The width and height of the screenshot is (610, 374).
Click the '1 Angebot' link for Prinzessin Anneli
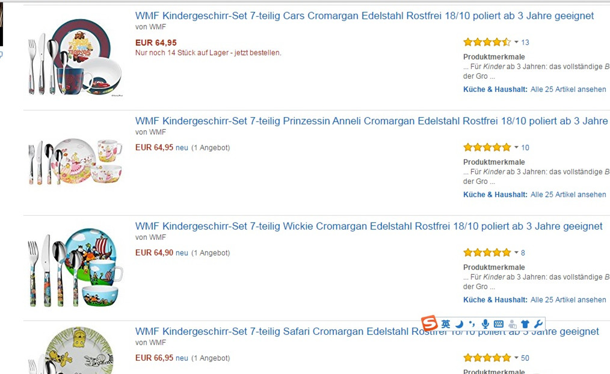211,148
